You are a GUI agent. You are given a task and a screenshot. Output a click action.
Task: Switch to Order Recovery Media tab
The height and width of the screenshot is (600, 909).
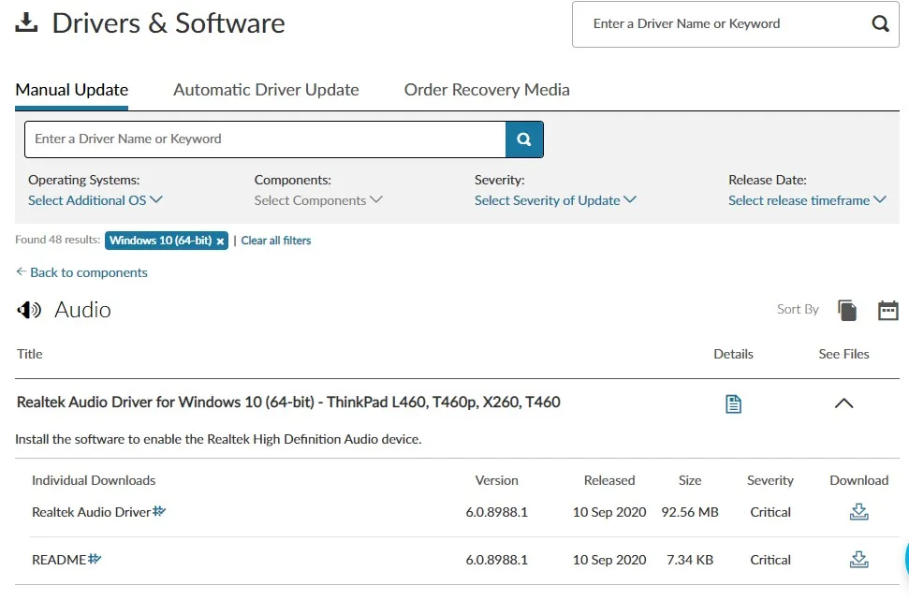click(487, 90)
